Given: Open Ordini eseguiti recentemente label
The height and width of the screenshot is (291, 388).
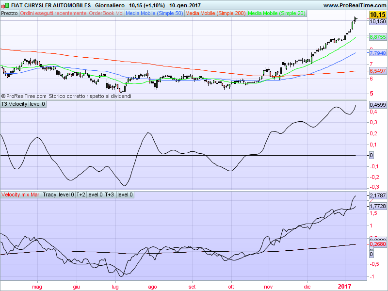Looking at the screenshot, I should [53, 14].
